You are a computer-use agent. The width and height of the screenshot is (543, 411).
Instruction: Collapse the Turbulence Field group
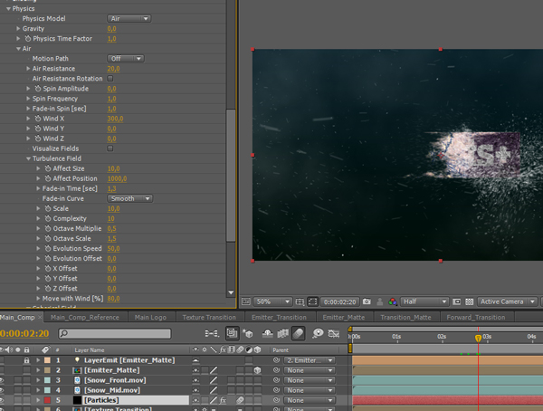28,158
